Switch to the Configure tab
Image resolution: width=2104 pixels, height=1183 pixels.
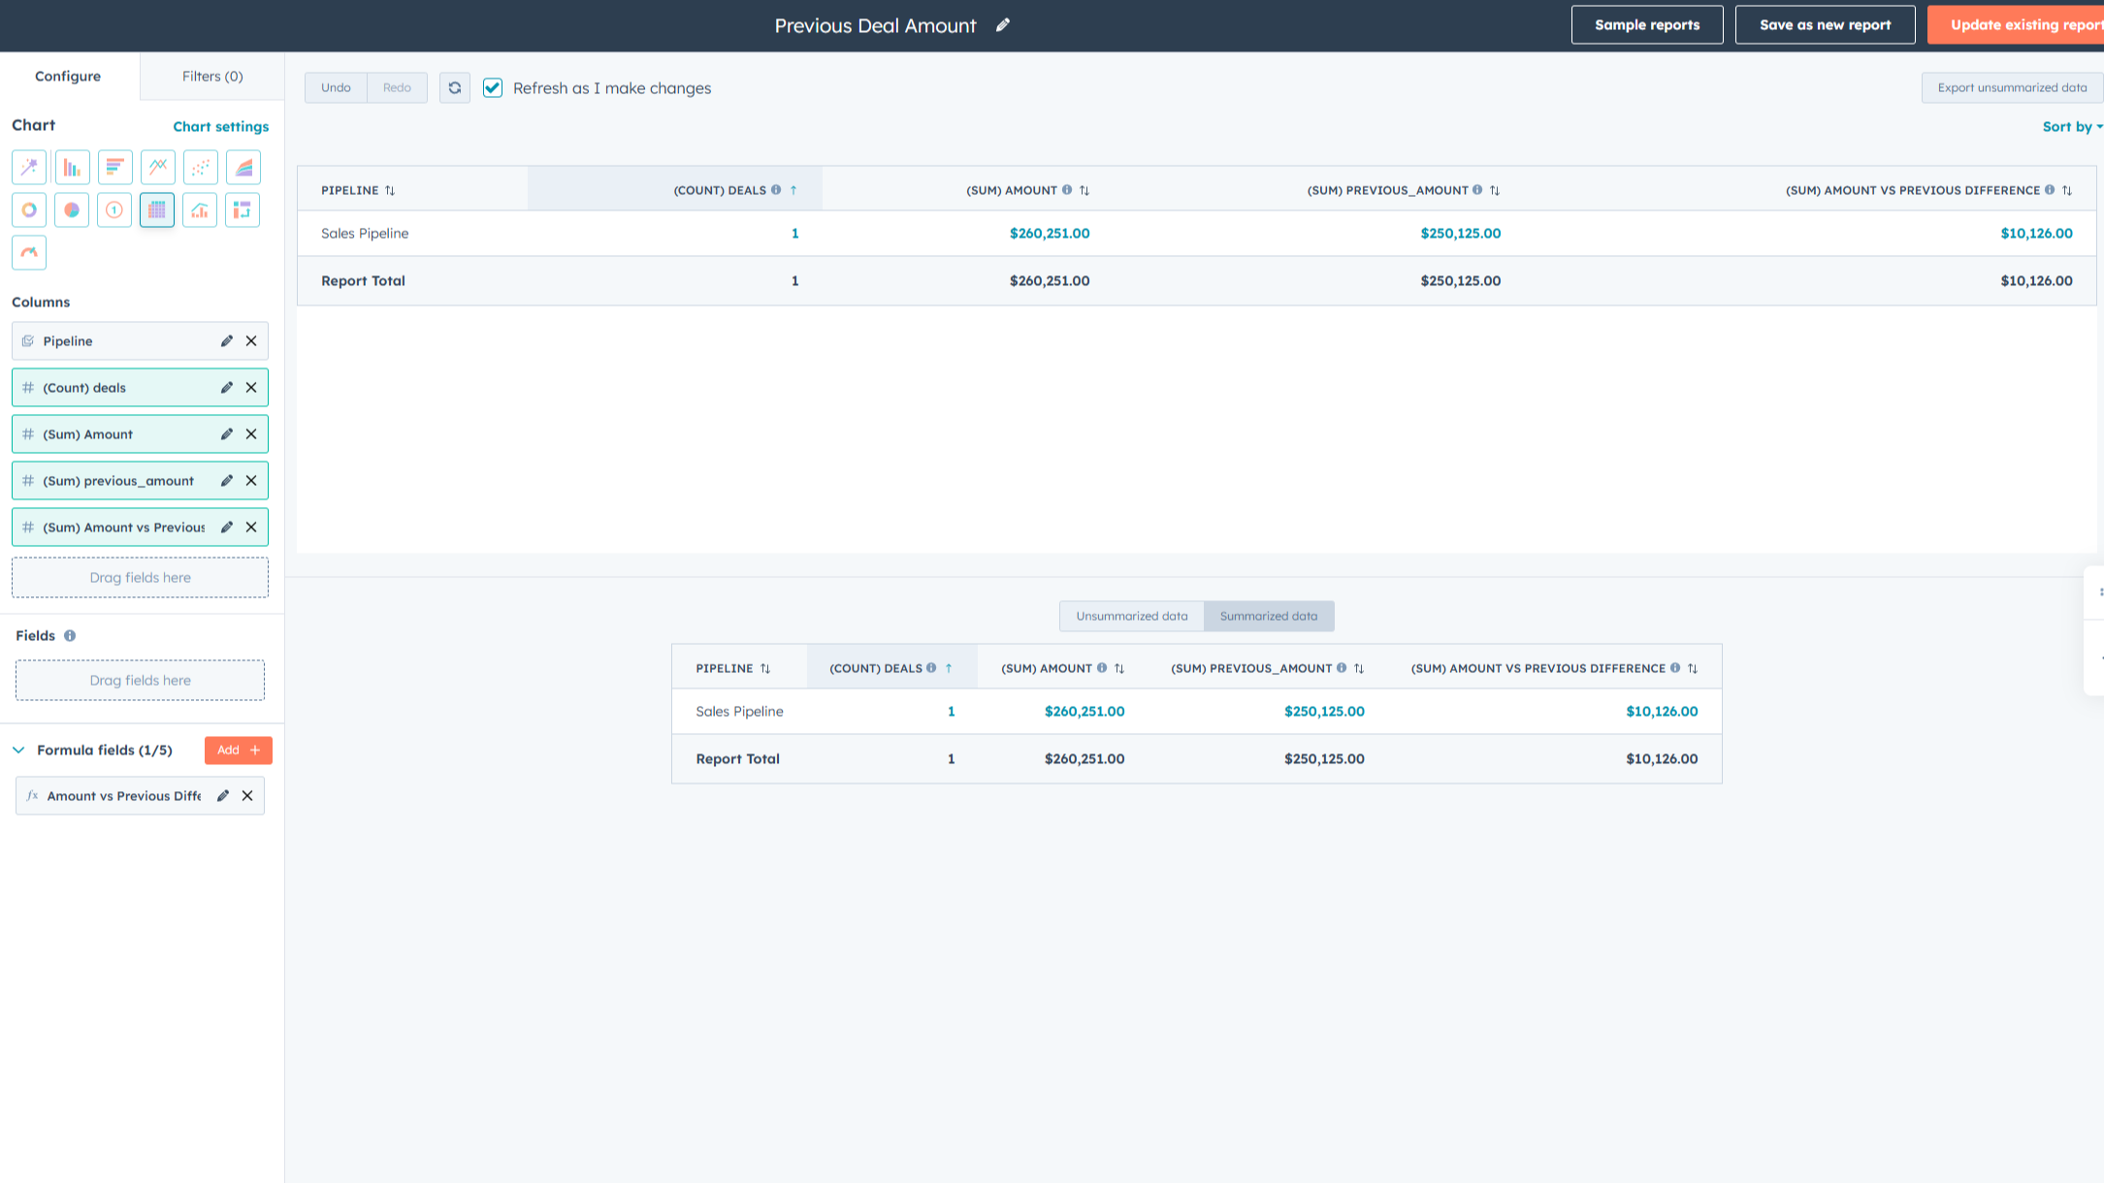pyautogui.click(x=68, y=76)
